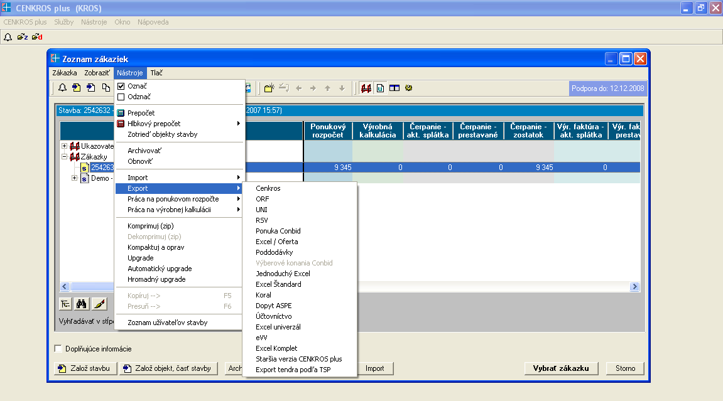Open Práca na ponukovom rozpočte submenu
723x401 pixels.
pos(179,199)
